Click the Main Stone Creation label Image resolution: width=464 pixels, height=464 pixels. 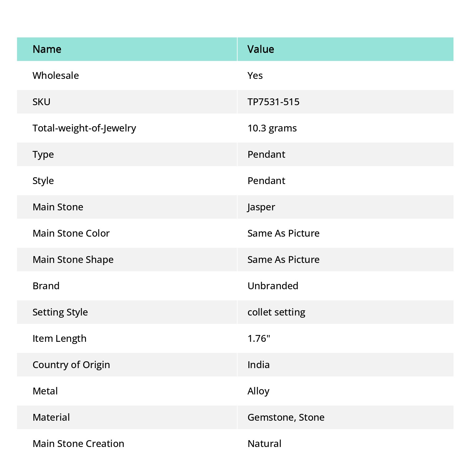[78, 444]
